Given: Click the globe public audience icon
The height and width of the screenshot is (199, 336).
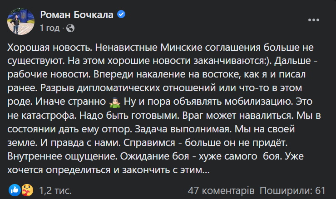Looking at the screenshot, I should pos(70,28).
